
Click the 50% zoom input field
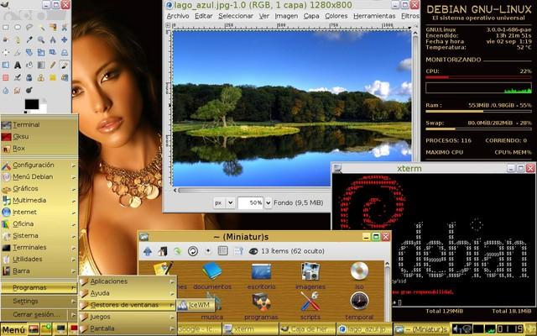click(251, 202)
